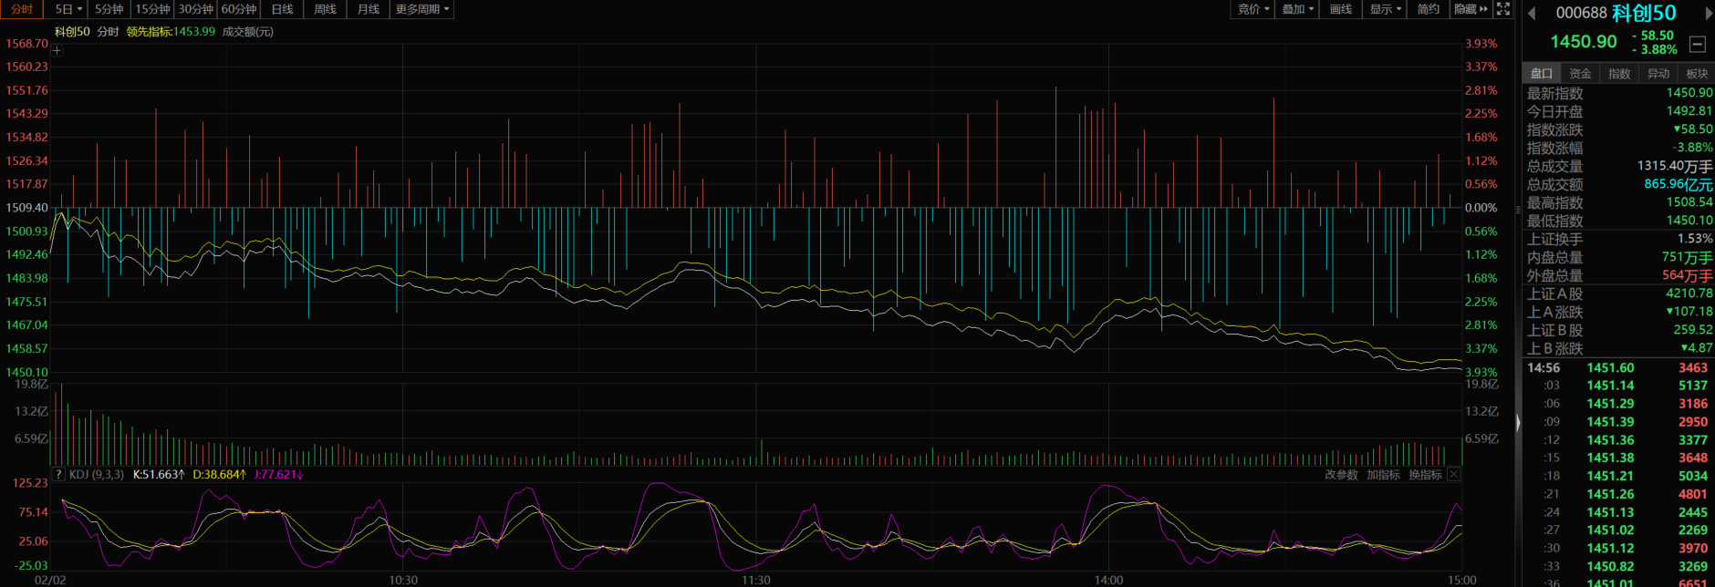Click the 14:00 time marker on axis
1715x587 pixels.
tap(1108, 580)
